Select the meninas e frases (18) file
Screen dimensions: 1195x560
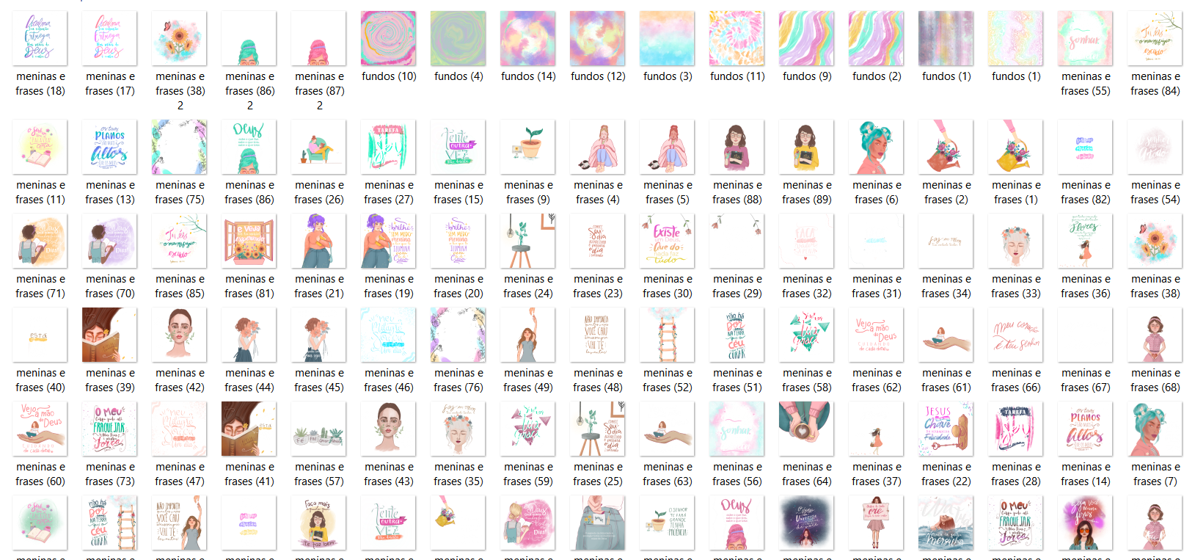point(40,39)
